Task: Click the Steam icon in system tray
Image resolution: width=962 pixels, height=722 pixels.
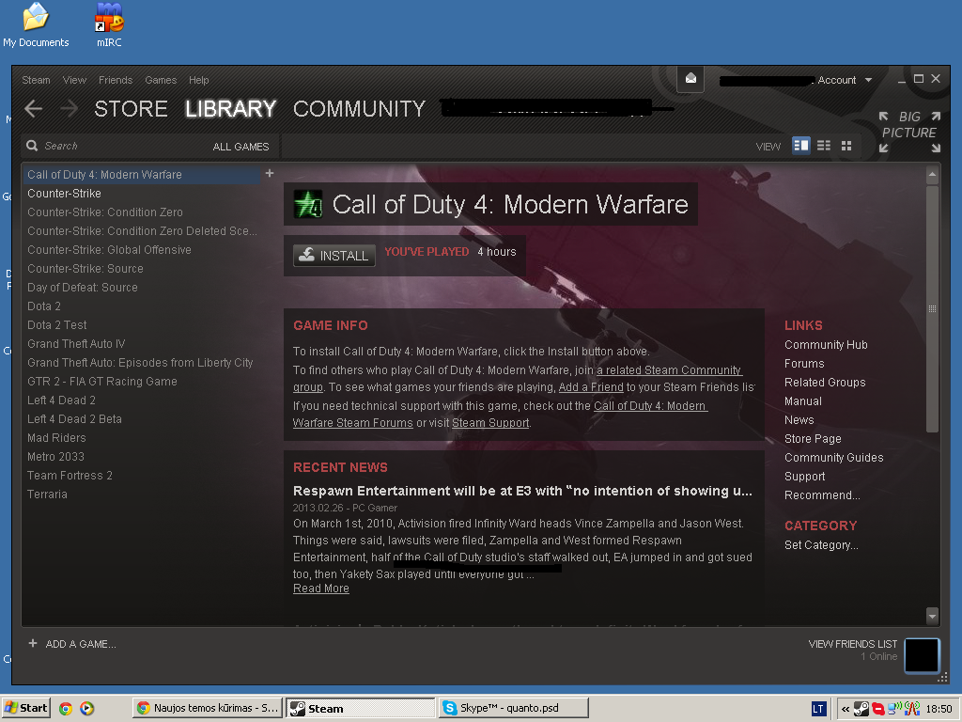Action: click(861, 709)
